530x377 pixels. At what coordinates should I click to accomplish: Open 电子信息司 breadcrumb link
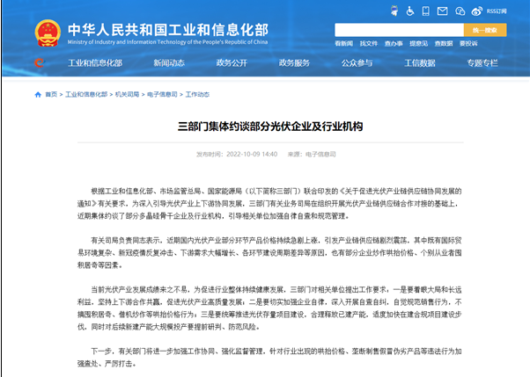click(x=162, y=95)
